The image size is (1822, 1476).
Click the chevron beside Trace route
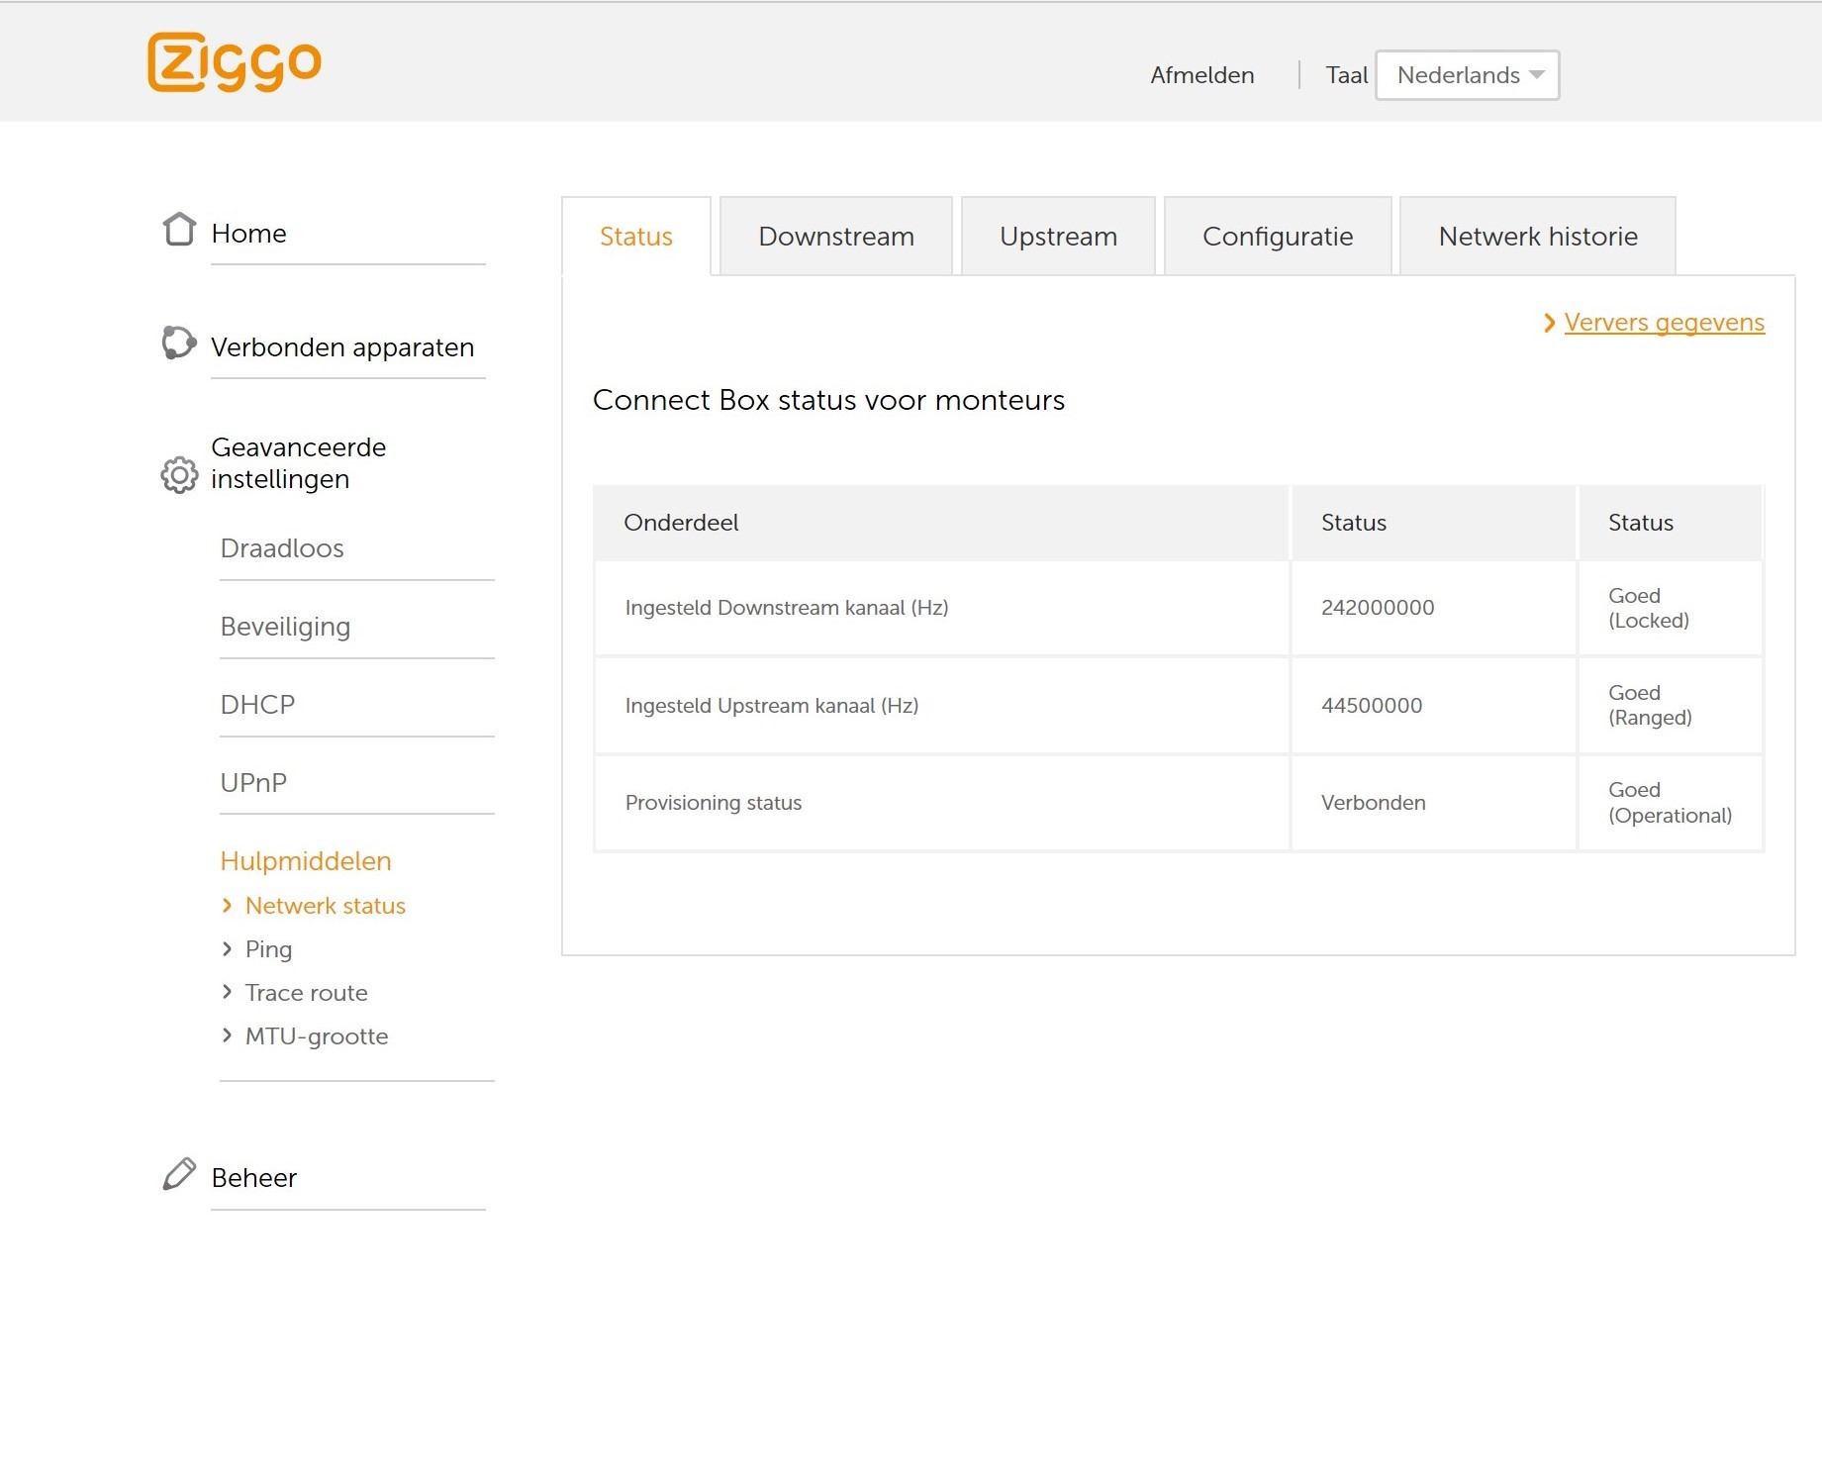228,992
